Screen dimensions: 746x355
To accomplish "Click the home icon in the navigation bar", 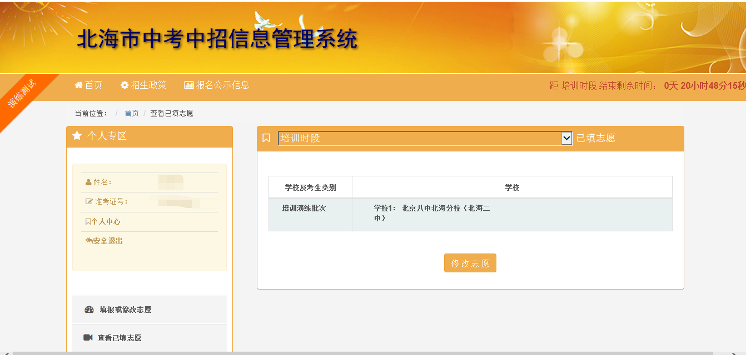I will click(78, 85).
